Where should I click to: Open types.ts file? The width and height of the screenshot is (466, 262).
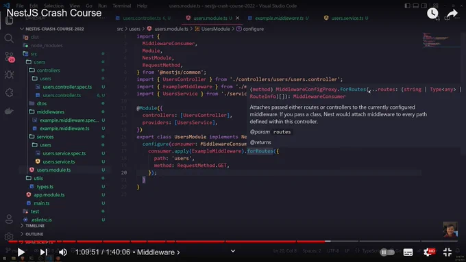pyautogui.click(x=45, y=187)
